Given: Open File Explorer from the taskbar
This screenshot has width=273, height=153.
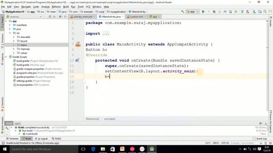Looking at the screenshot, I should (103, 149).
